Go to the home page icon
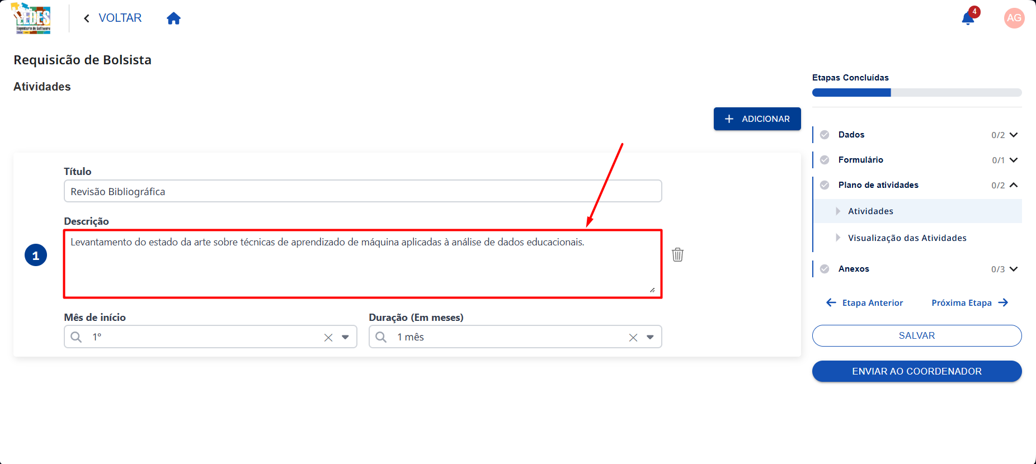 coord(174,18)
